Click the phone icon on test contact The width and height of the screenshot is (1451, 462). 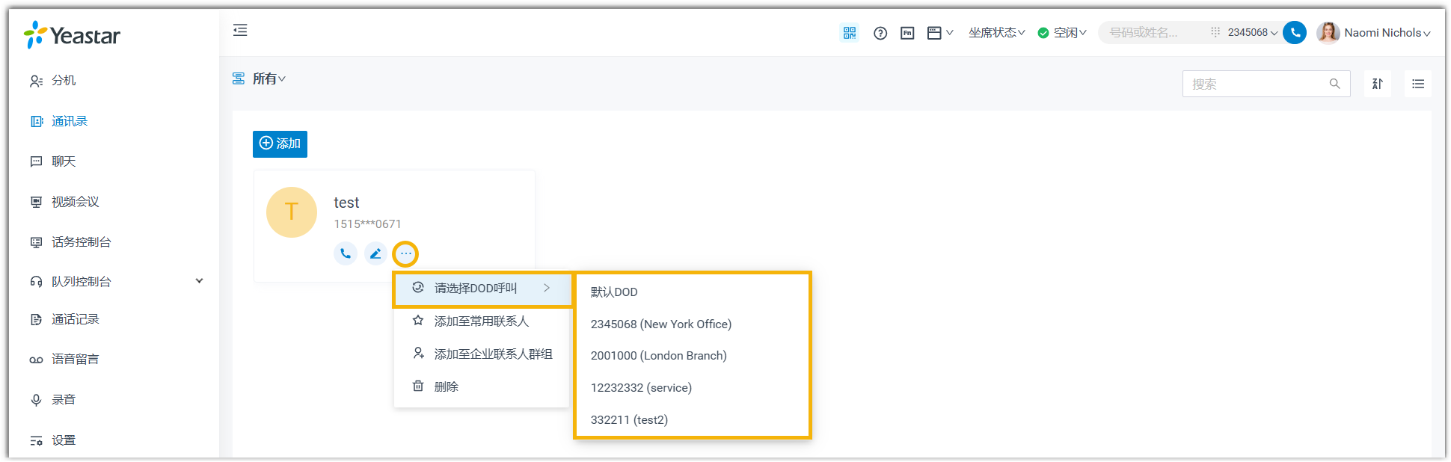coord(345,254)
